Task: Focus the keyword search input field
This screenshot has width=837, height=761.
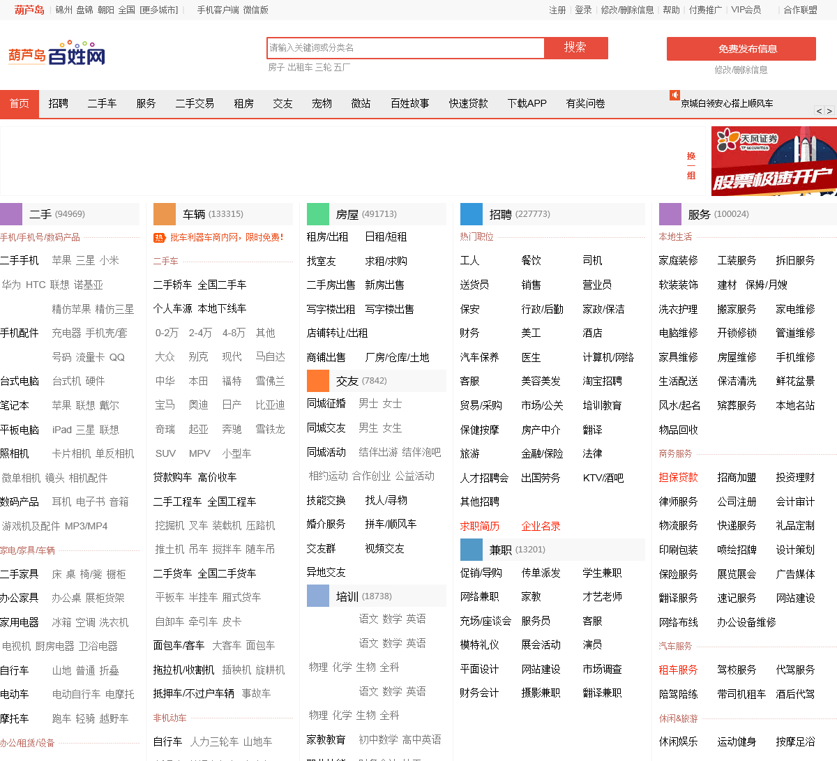Action: click(405, 48)
